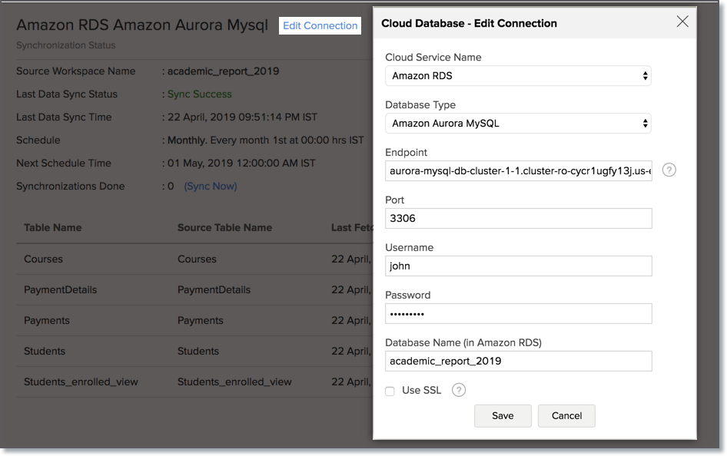Click Students in the Source Table Name column
Image resolution: width=727 pixels, height=456 pixels.
[198, 351]
